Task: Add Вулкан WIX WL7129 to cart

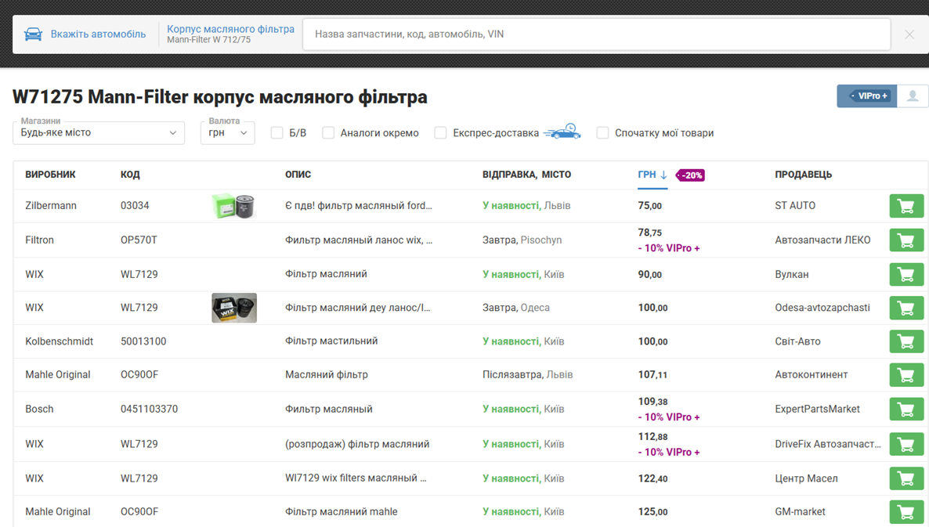Action: [906, 275]
